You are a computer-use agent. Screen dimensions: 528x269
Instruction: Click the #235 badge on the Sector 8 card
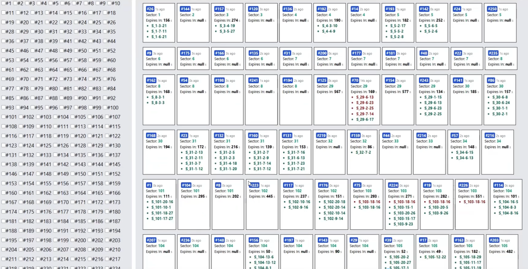pos(493,53)
